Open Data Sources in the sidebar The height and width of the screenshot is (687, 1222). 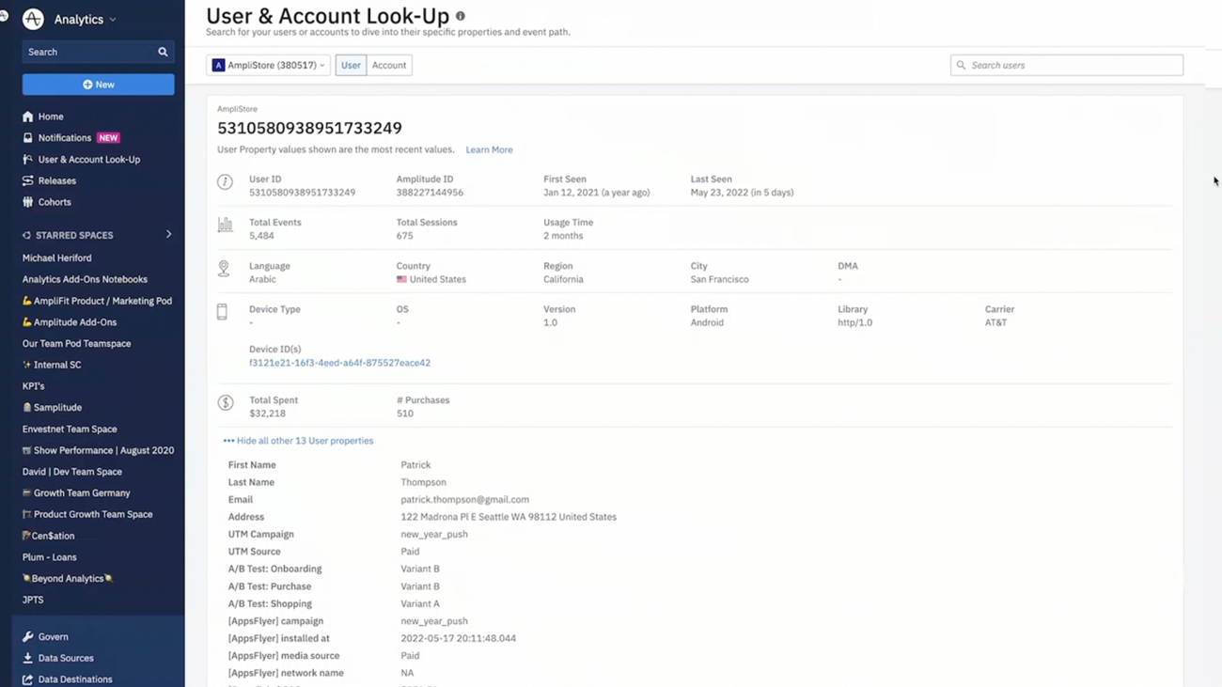65,658
